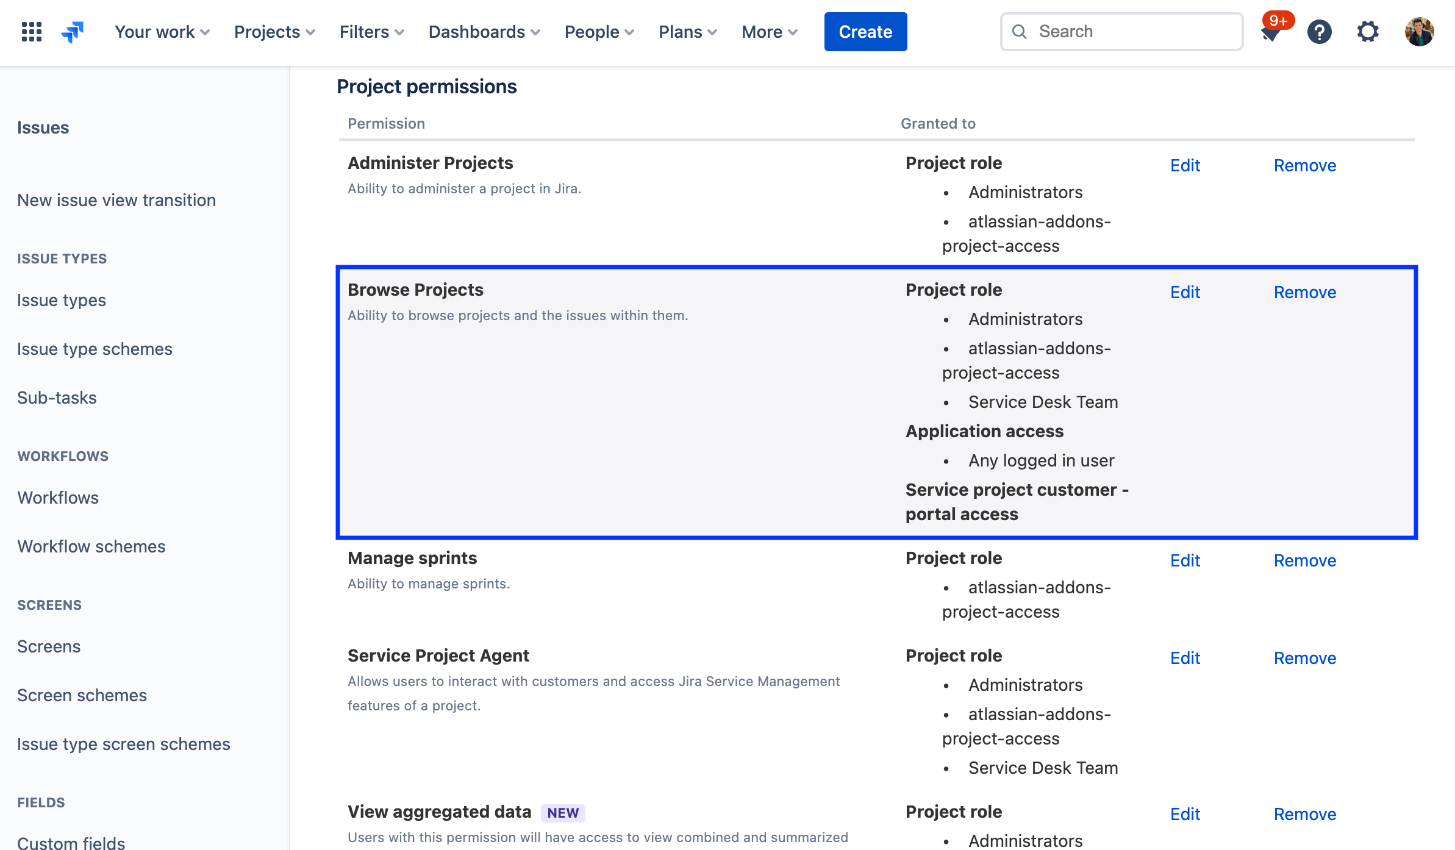This screenshot has width=1455, height=850.
Task: Select Workflow Schemes in left sidebar
Action: click(91, 546)
